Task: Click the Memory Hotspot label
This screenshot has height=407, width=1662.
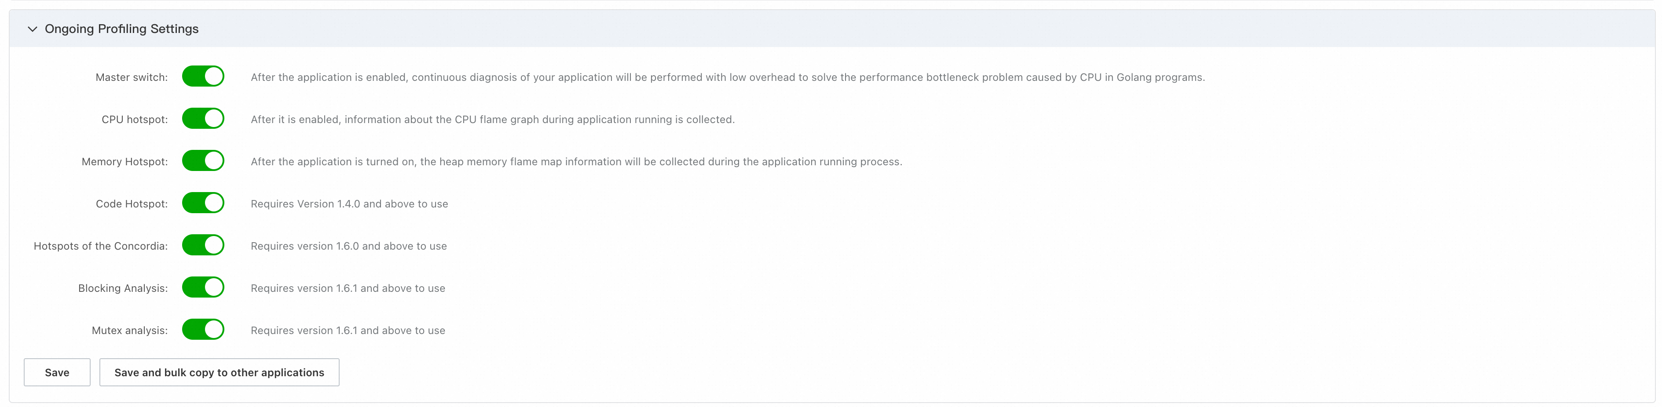Action: pos(124,162)
